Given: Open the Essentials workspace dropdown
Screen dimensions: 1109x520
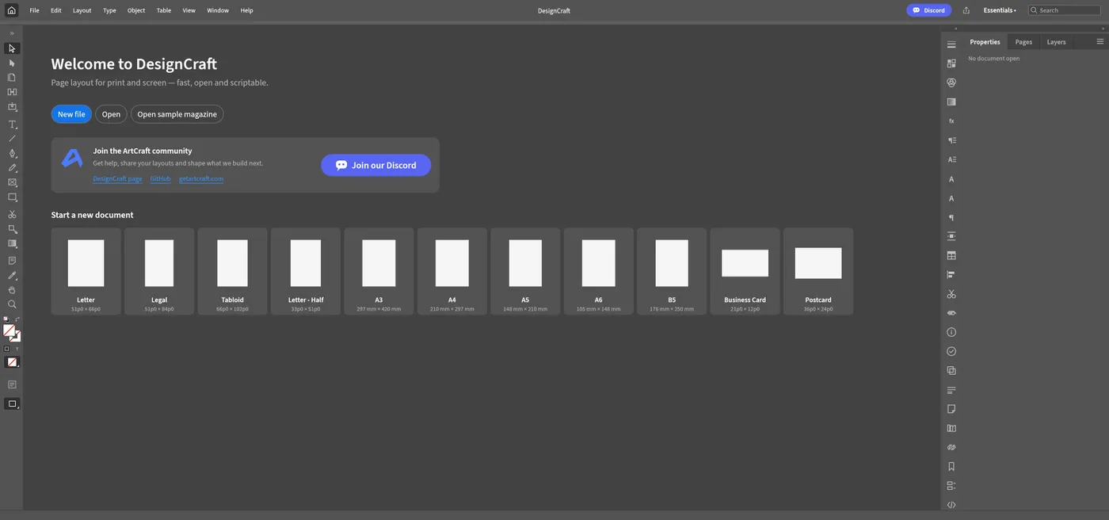Looking at the screenshot, I should click(x=1000, y=10).
